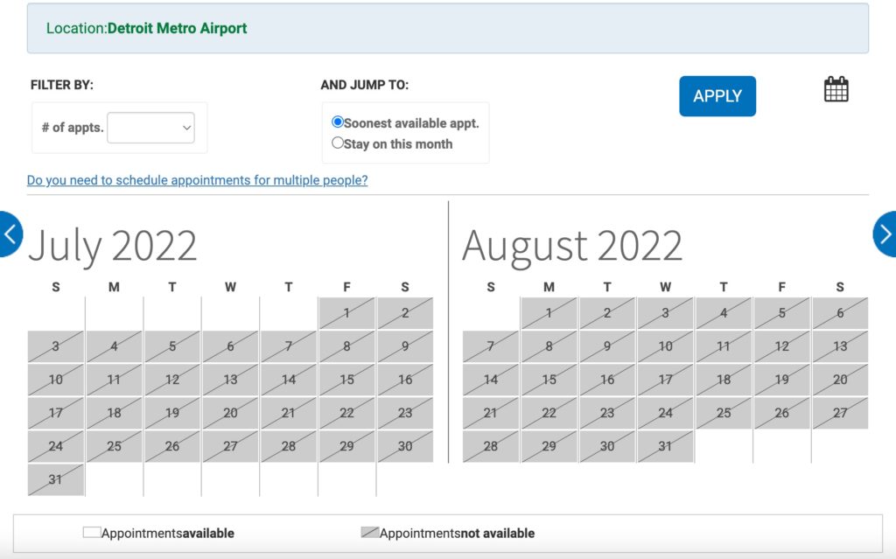The width and height of the screenshot is (896, 559).
Task: Open multiple people scheduling appointments link
Action: 197,180
